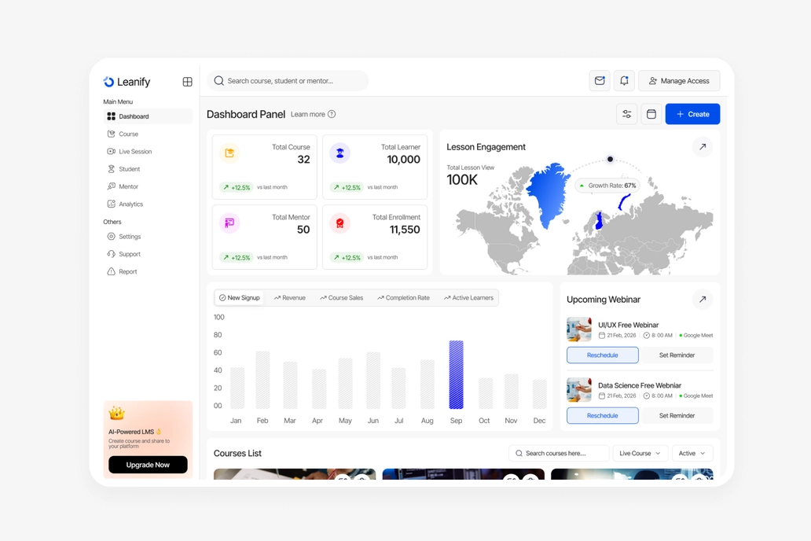This screenshot has height=541, width=811.
Task: Open the mail inbox icon
Action: pyautogui.click(x=600, y=81)
